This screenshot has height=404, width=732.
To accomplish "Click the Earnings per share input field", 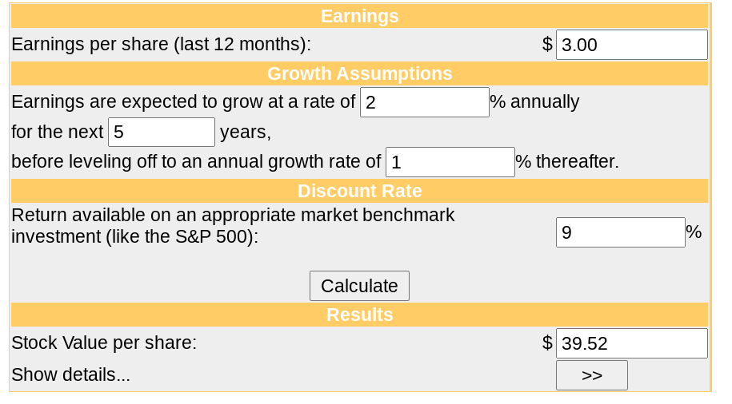I will click(x=631, y=45).
